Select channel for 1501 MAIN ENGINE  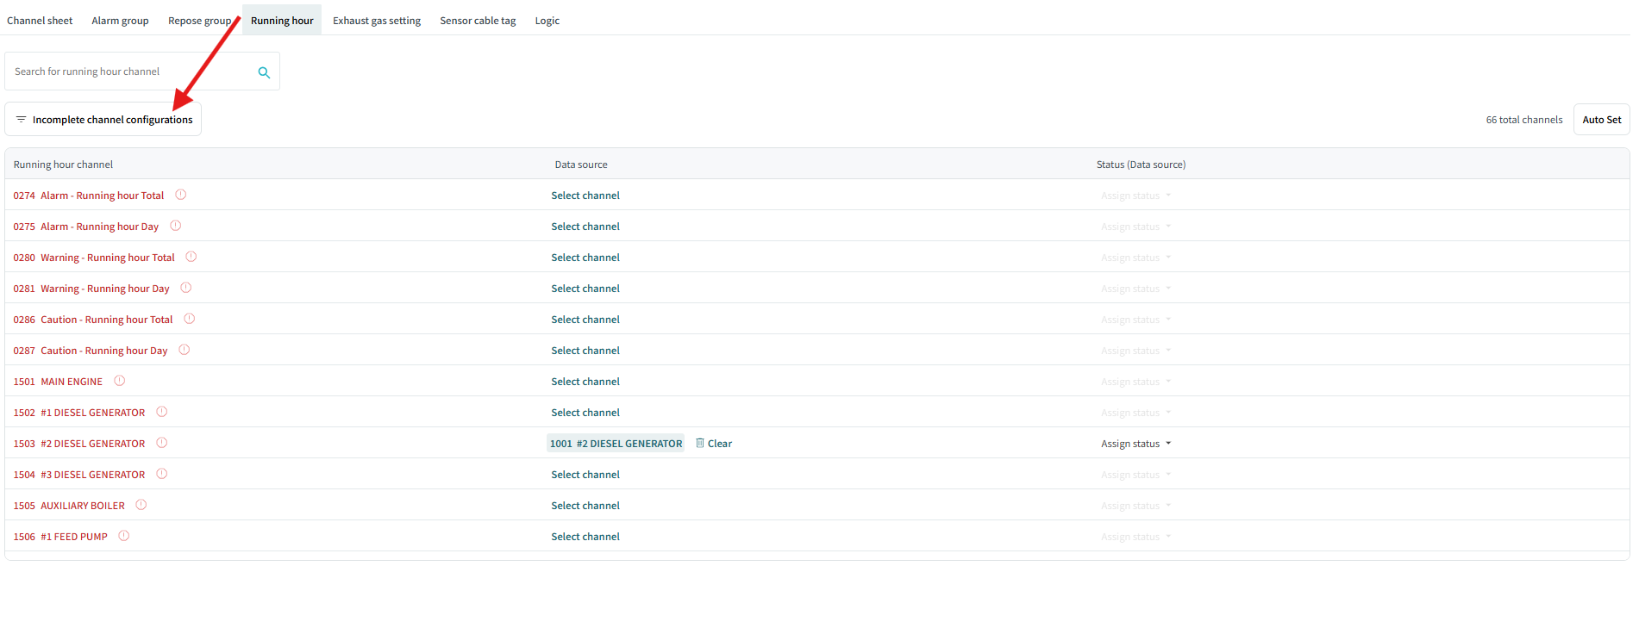pyautogui.click(x=585, y=382)
